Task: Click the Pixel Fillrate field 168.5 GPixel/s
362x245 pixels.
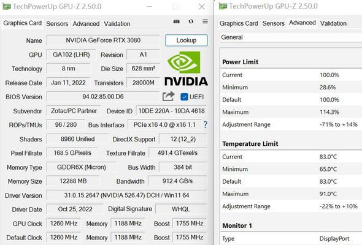Action: (x=72, y=153)
